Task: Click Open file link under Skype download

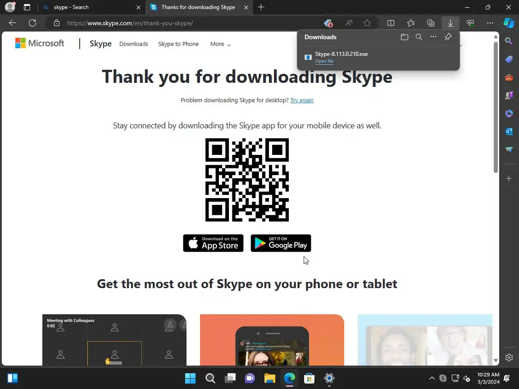Action: pyautogui.click(x=324, y=61)
